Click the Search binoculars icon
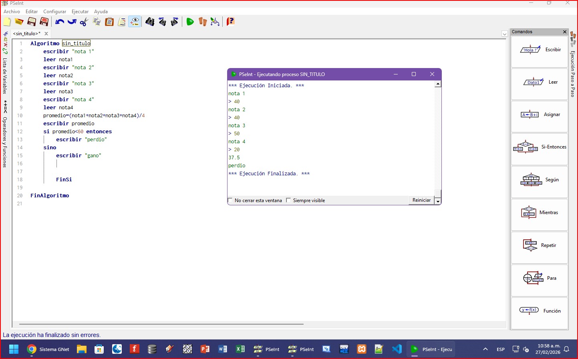 click(150, 22)
